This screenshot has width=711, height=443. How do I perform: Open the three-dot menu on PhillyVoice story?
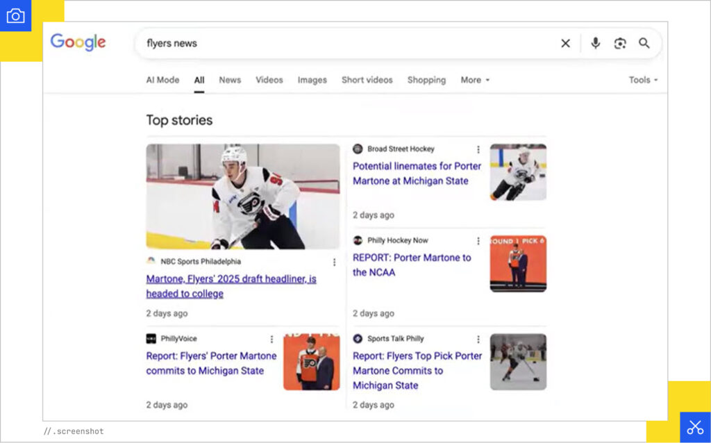coord(271,339)
